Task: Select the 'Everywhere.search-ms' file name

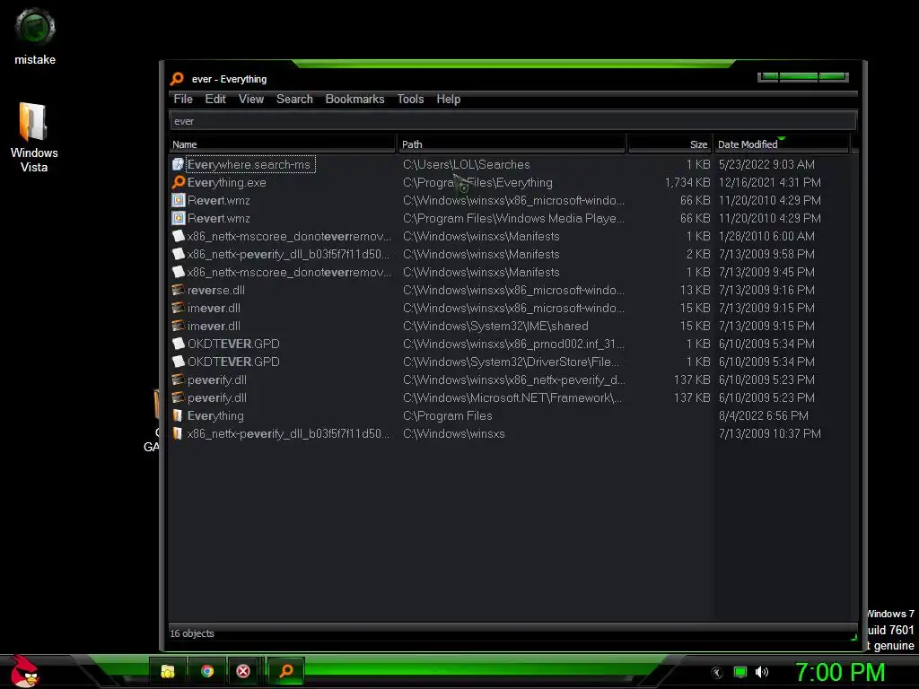Action: point(249,165)
